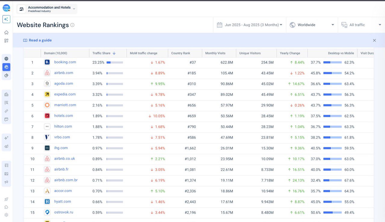Click the hyatt.com favicon icon
The height and width of the screenshot is (222, 385).
coord(47,202)
